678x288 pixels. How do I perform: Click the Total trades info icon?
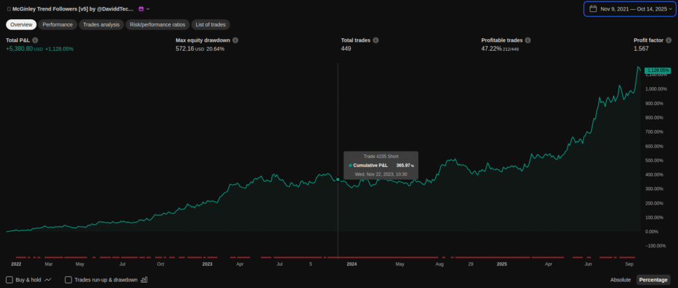tap(376, 40)
